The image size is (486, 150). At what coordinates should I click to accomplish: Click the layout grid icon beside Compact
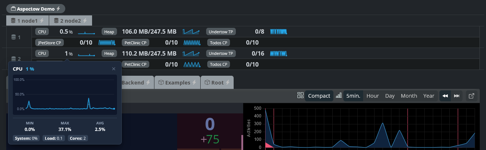point(300,96)
